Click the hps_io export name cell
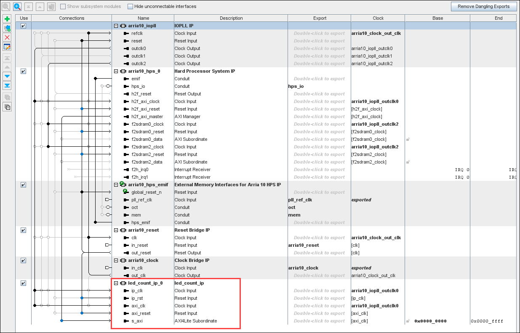This screenshot has width=520, height=333. pos(319,86)
